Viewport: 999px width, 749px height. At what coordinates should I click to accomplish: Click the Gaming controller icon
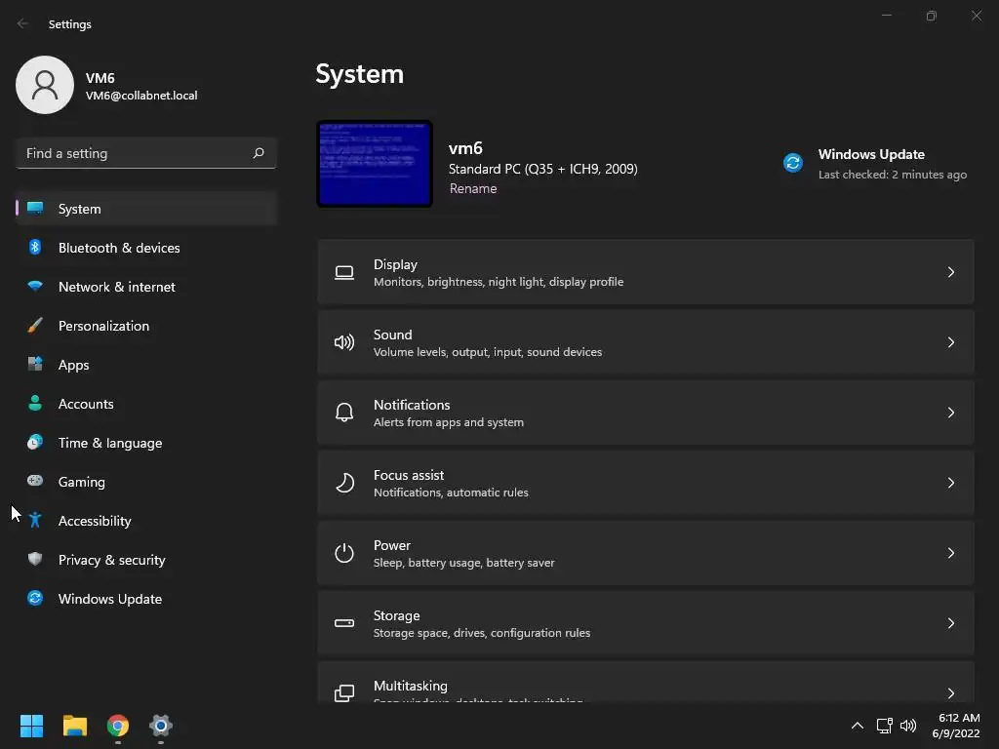pyautogui.click(x=35, y=481)
